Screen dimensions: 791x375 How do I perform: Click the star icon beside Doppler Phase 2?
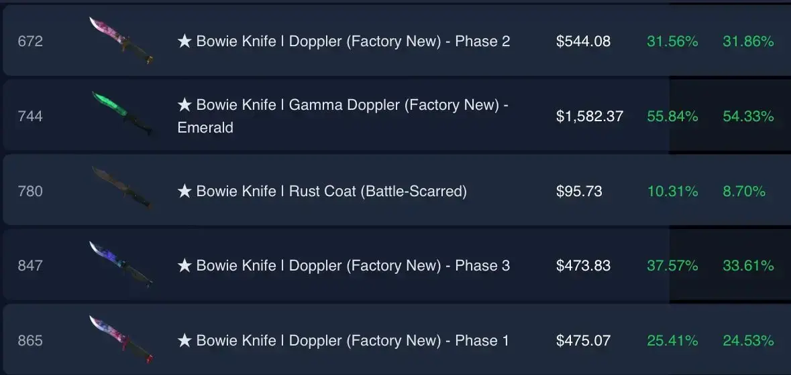[x=184, y=41]
